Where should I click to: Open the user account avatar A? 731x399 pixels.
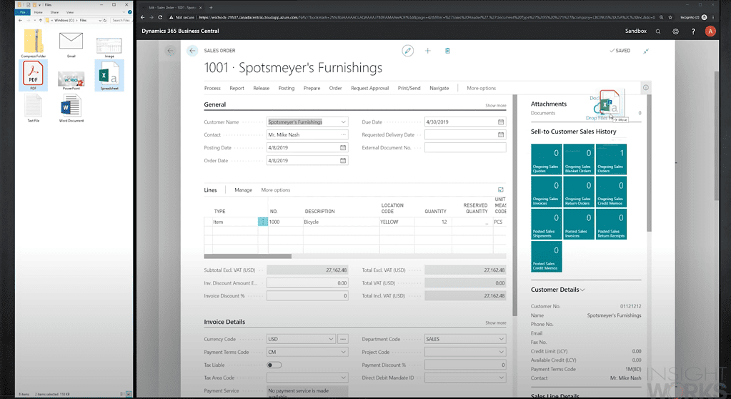(x=710, y=31)
